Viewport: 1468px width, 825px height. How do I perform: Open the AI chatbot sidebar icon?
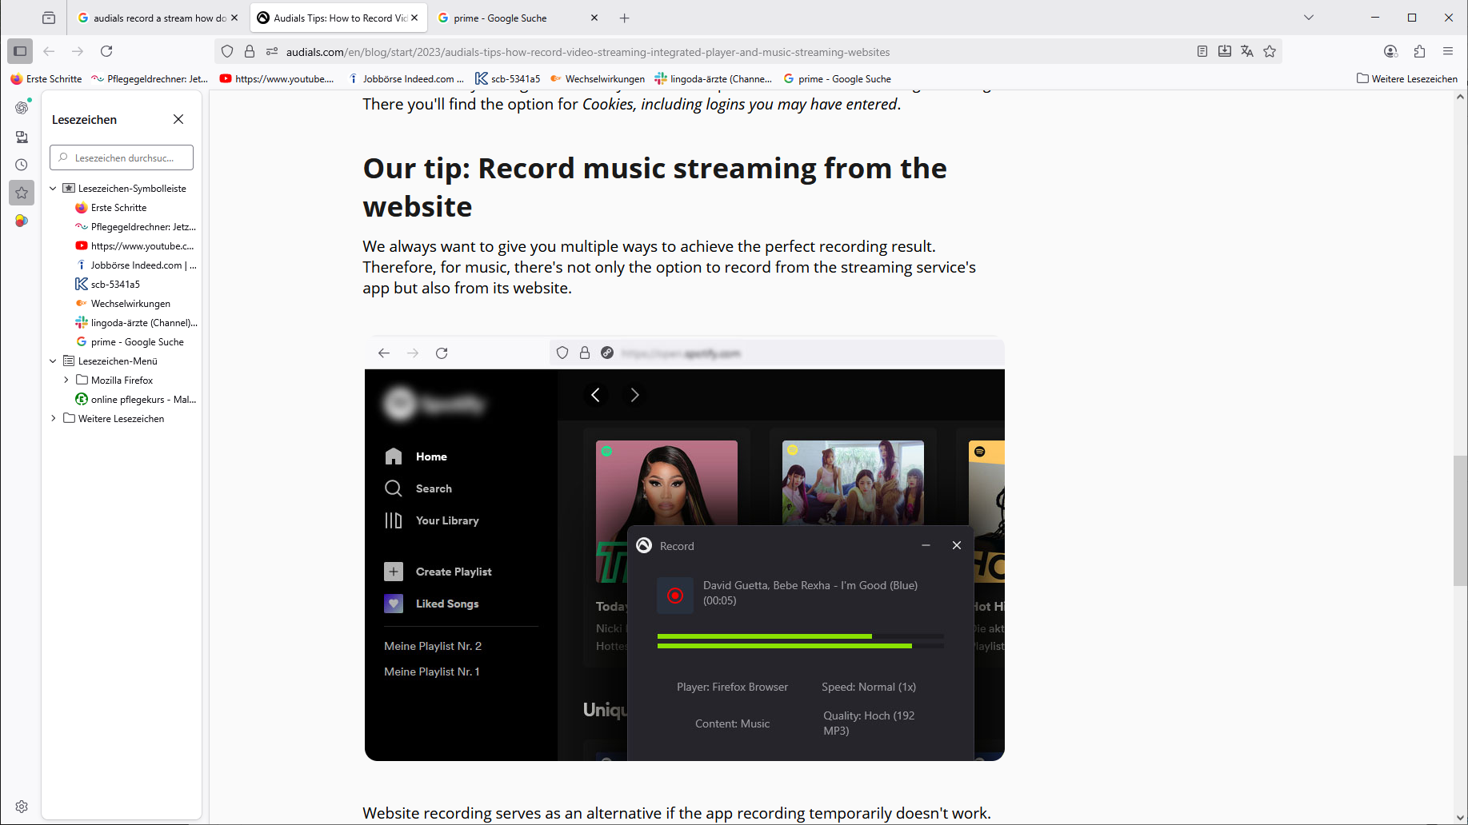(x=22, y=107)
